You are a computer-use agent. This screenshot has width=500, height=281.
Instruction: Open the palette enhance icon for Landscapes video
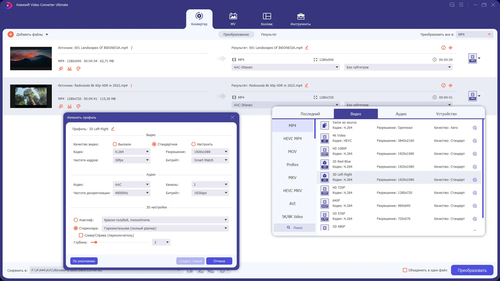(x=78, y=69)
